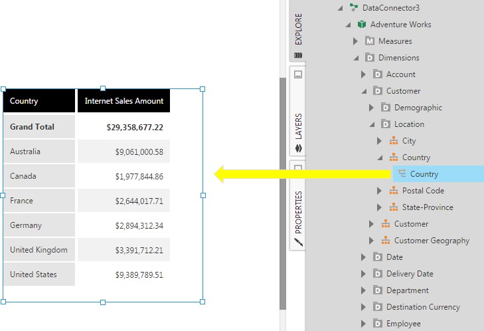Screen dimensions: 484x331
Task: Select the Destination Currency tree item
Action: tap(423, 307)
